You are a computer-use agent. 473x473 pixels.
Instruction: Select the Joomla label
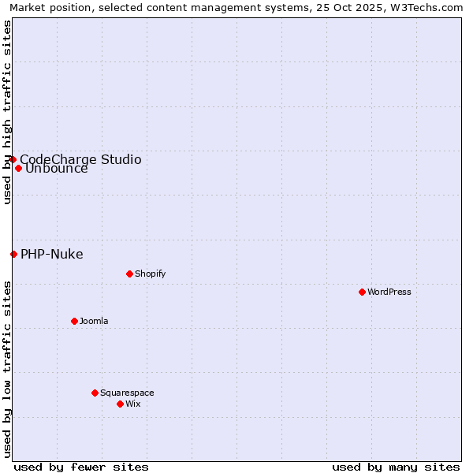coord(94,321)
